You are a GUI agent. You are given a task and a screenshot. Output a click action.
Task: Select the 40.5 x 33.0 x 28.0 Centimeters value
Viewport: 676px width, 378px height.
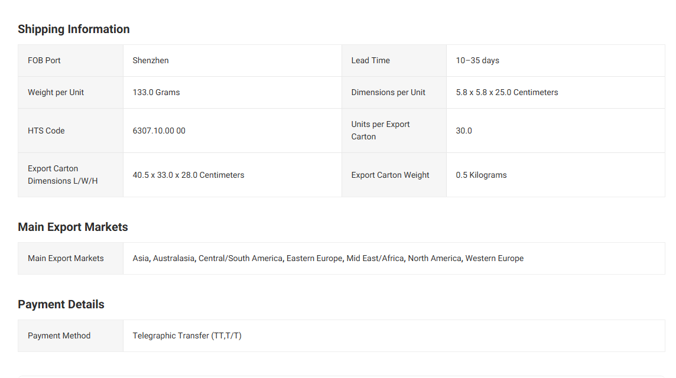coord(188,175)
